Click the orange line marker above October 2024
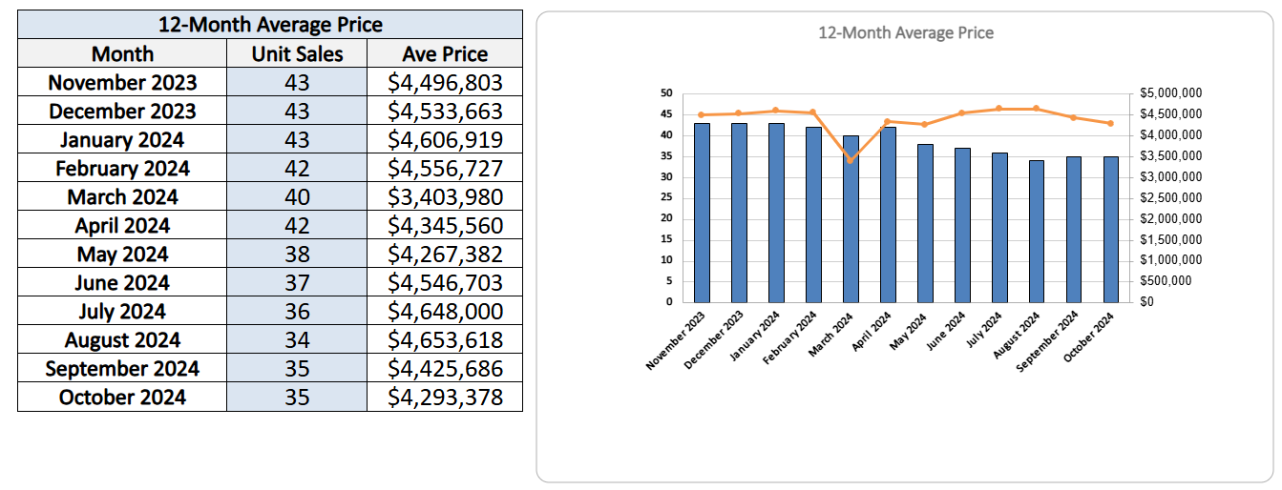Screen dimensions: 1282x490 pyautogui.click(x=1110, y=123)
